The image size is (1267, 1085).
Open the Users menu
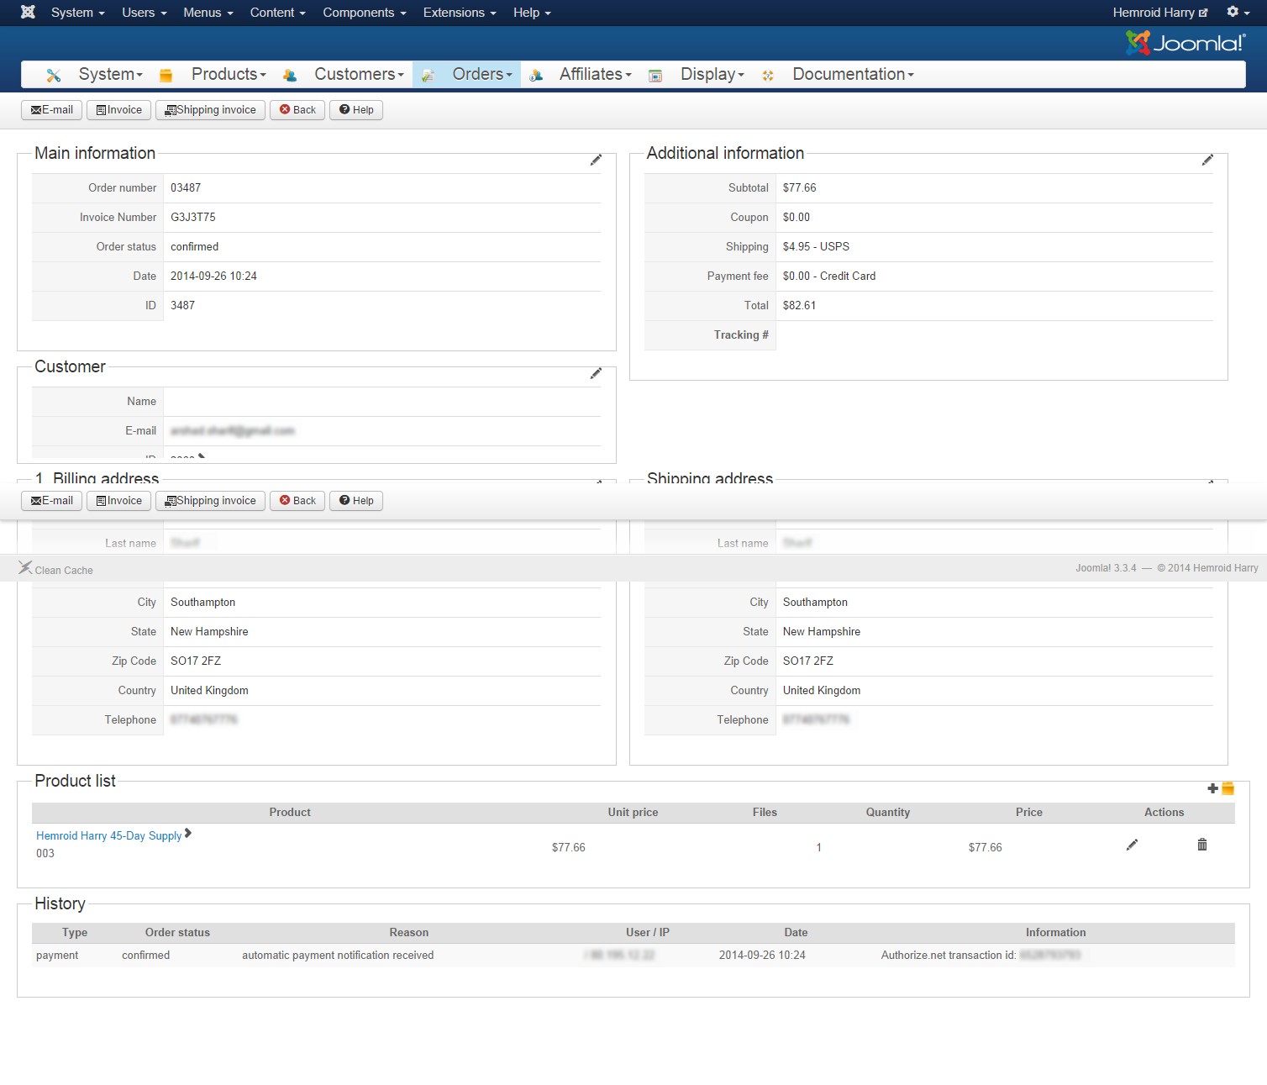(x=145, y=13)
